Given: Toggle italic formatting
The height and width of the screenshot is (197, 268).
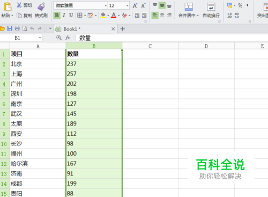Looking at the screenshot, I should pos(64,16).
